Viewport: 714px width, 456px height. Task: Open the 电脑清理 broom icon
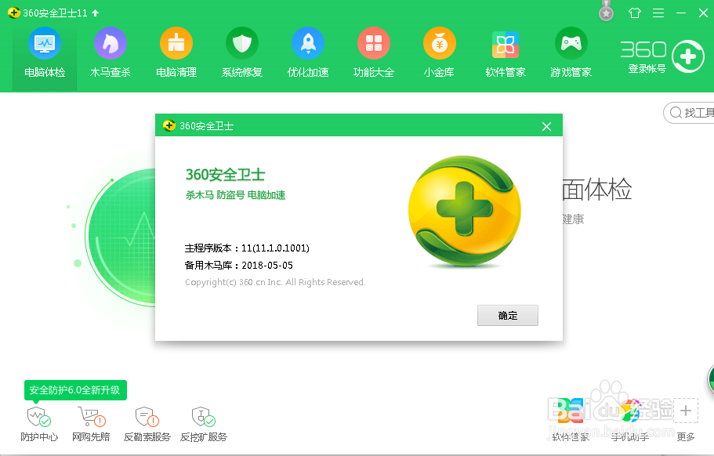(176, 44)
